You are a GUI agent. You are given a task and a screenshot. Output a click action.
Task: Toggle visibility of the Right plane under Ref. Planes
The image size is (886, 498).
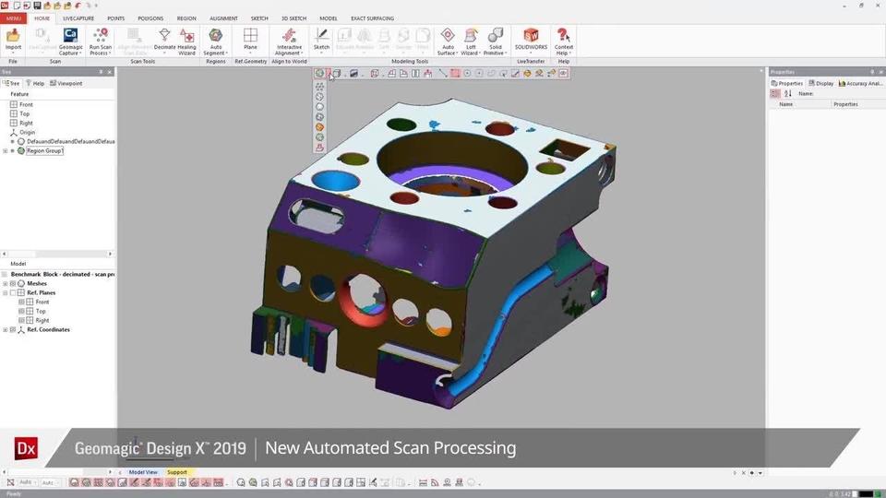(x=21, y=320)
